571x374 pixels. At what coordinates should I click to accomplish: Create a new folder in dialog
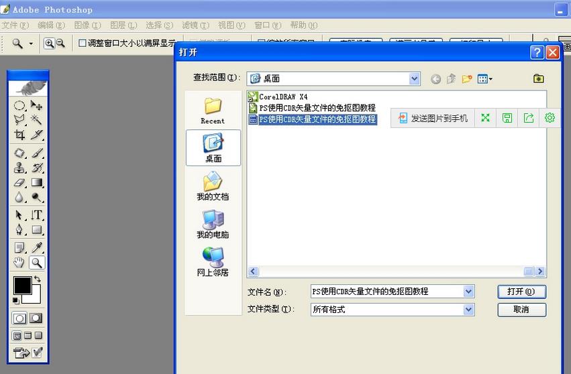click(x=467, y=78)
